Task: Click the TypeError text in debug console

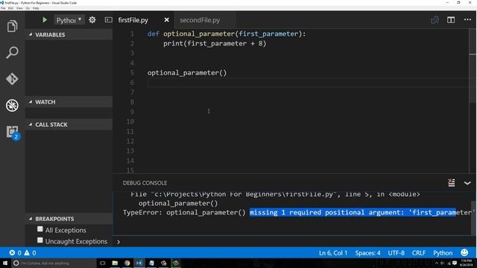Action: click(142, 212)
